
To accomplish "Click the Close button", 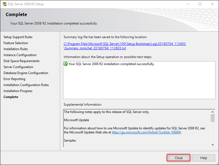I will coord(178,158).
